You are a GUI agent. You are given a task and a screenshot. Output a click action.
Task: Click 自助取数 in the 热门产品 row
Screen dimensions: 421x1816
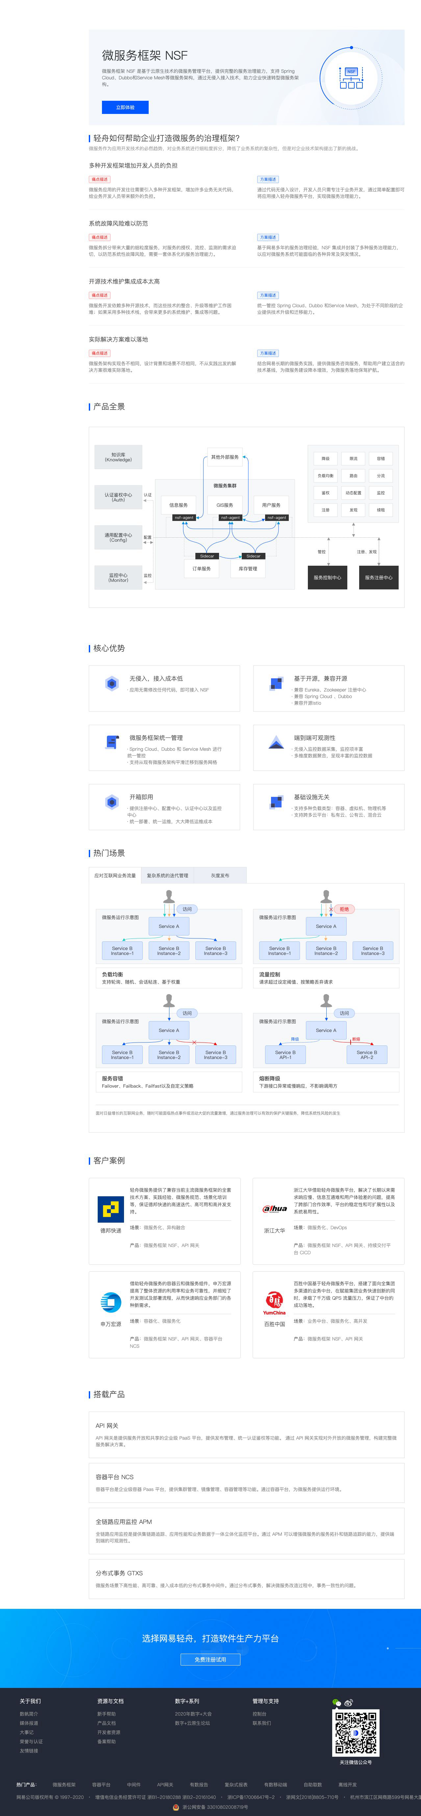pos(312,1785)
